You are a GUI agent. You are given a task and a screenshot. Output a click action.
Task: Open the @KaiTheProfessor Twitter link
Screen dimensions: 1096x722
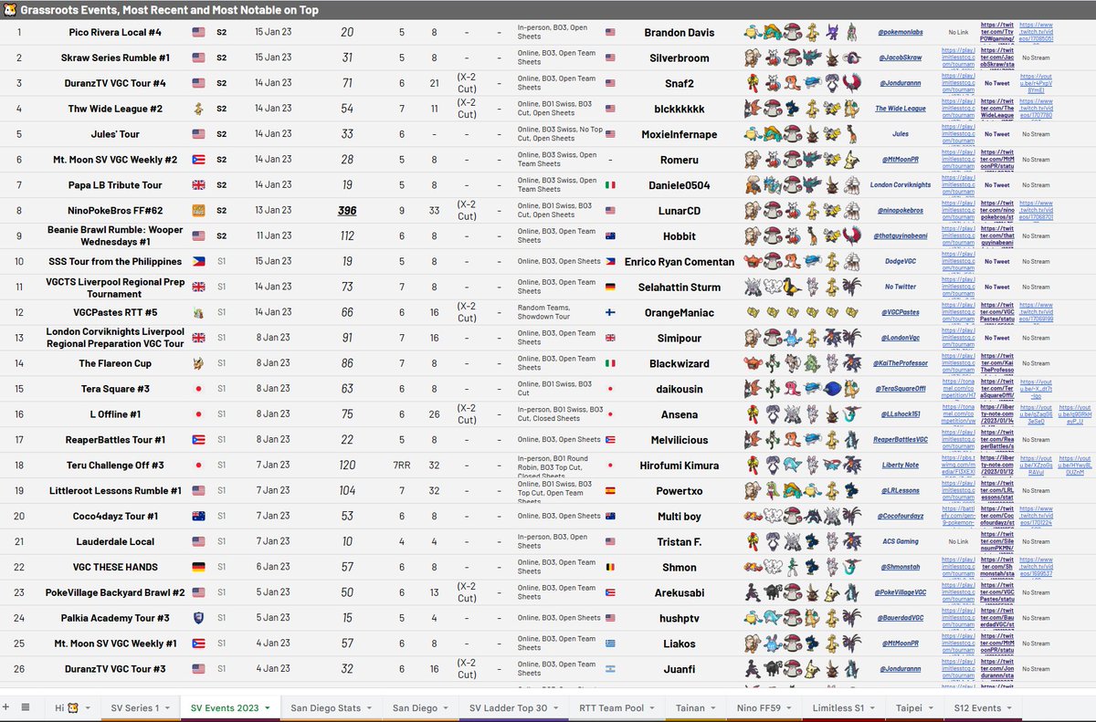[x=901, y=363]
